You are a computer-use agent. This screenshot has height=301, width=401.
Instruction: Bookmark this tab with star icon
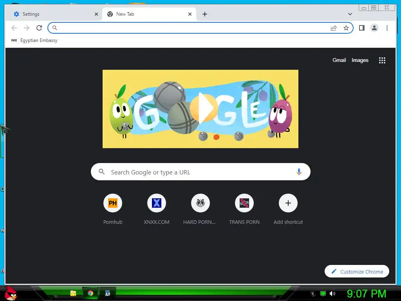coord(346,28)
